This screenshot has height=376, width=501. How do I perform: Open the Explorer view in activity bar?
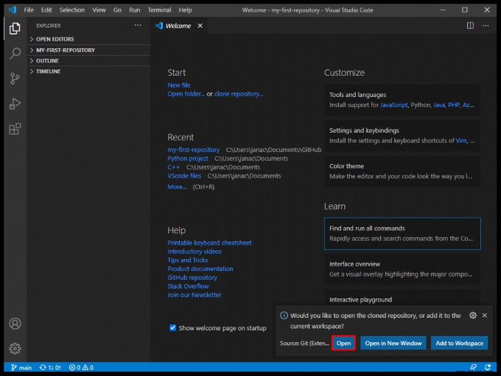14,28
